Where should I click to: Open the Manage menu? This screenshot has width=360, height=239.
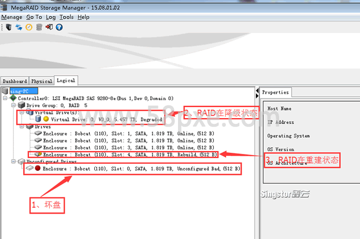coord(12,17)
